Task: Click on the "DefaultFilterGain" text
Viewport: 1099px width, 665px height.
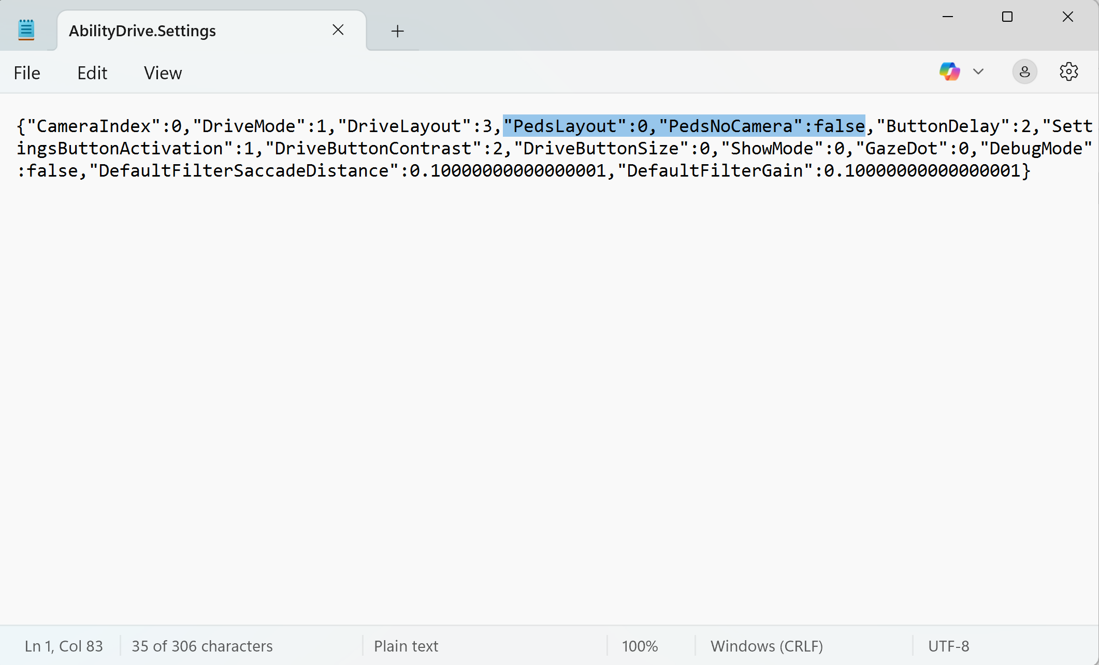Action: point(715,171)
